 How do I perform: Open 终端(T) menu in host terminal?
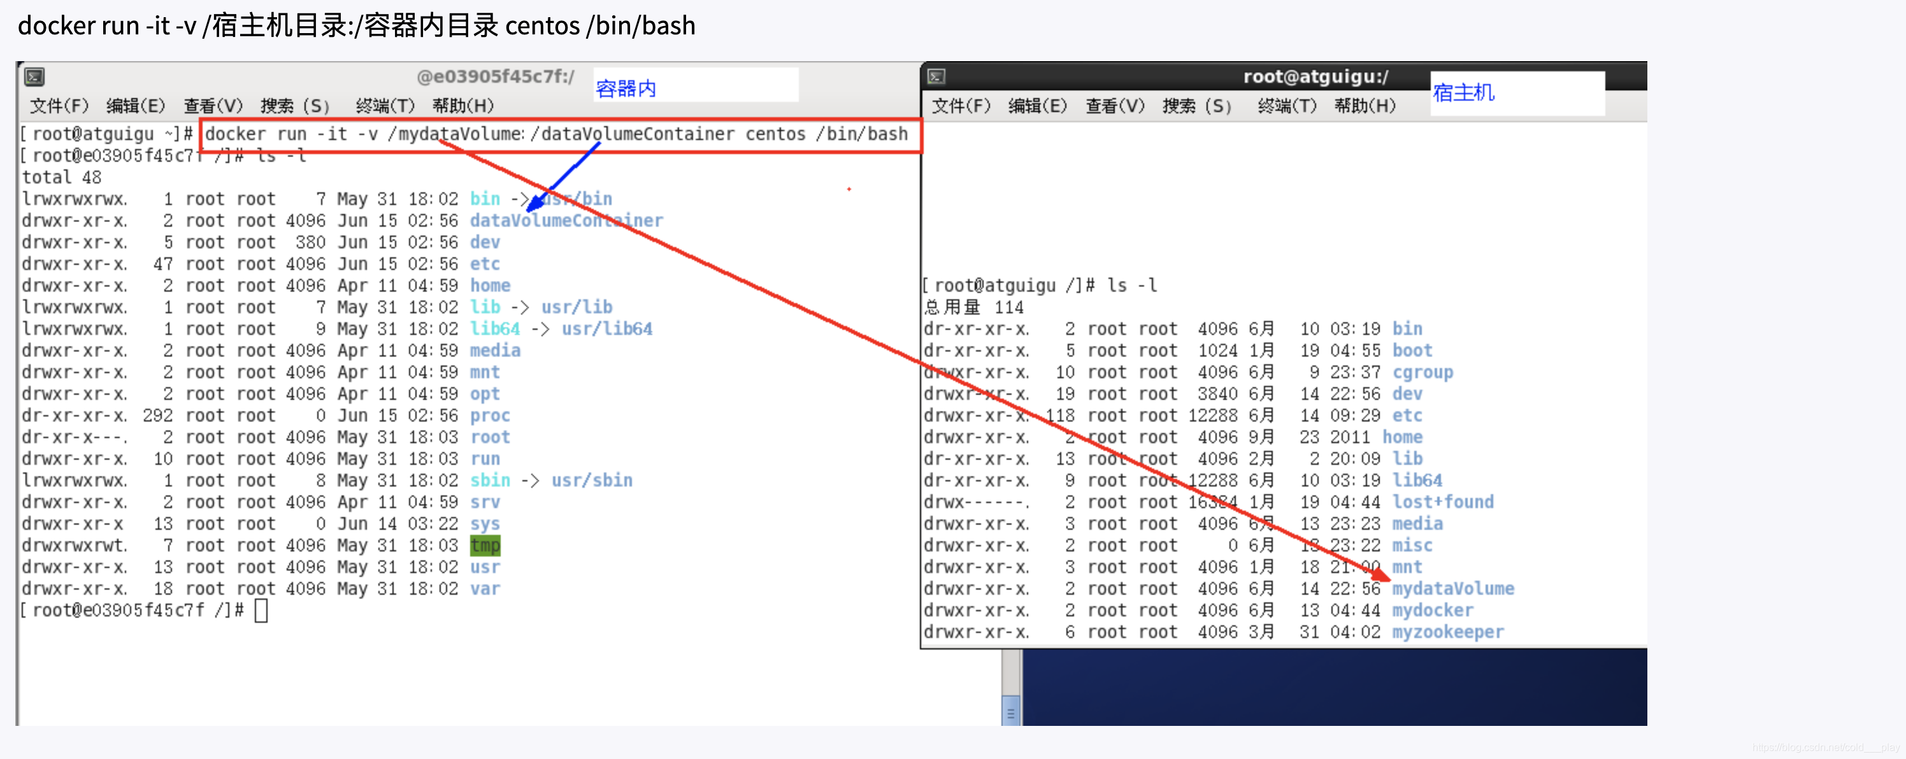coord(1287,106)
